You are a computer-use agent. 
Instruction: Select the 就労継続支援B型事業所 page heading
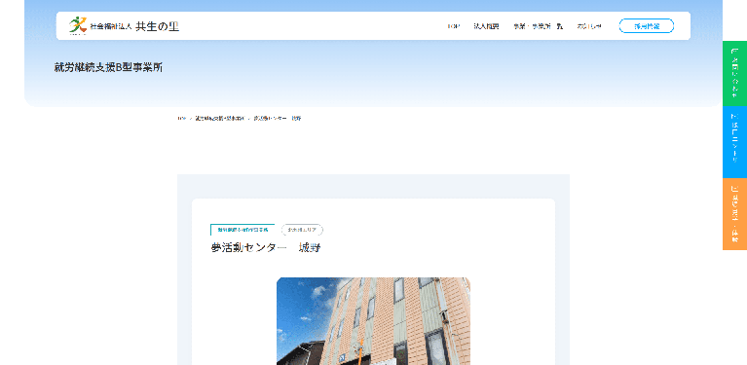[x=108, y=67]
